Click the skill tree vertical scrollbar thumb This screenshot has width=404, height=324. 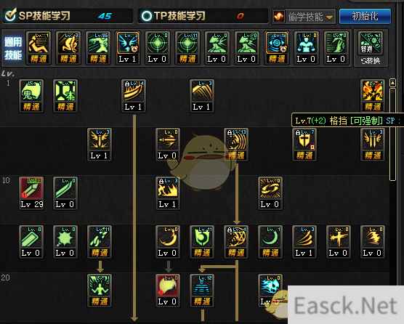pyautogui.click(x=392, y=134)
